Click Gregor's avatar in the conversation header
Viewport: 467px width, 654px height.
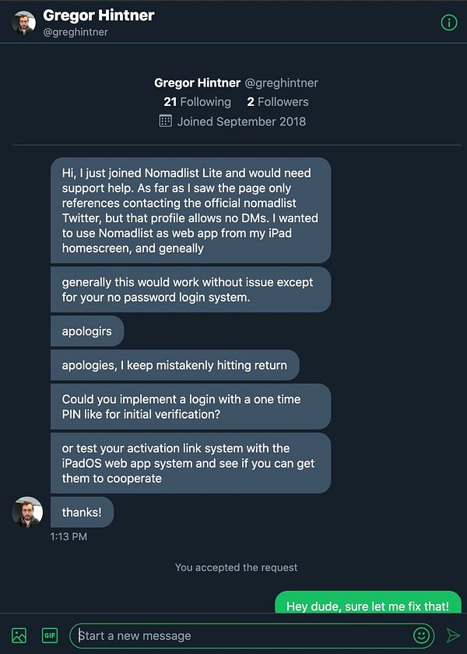pos(23,23)
